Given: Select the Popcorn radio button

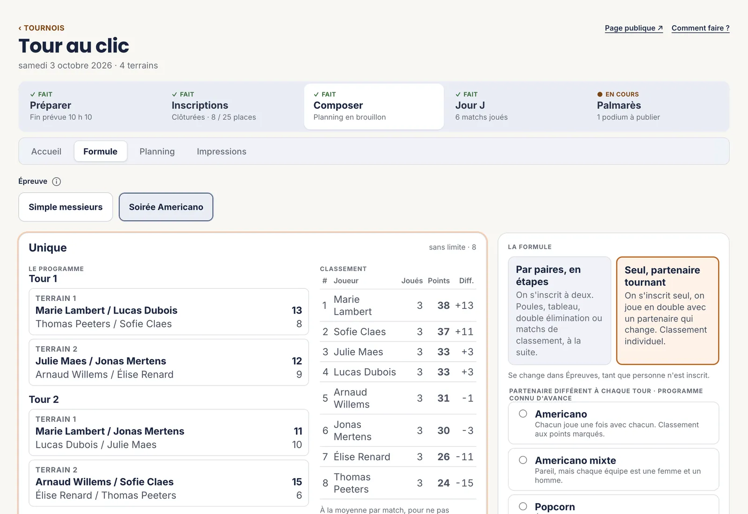Looking at the screenshot, I should [x=523, y=507].
